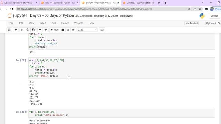The width and height of the screenshot is (221, 124).
Task: Restart the kernel circular arrow icon
Action: click(68, 30)
